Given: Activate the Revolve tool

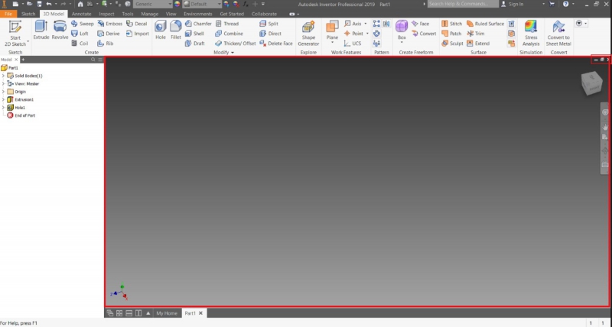Looking at the screenshot, I should coord(60,31).
